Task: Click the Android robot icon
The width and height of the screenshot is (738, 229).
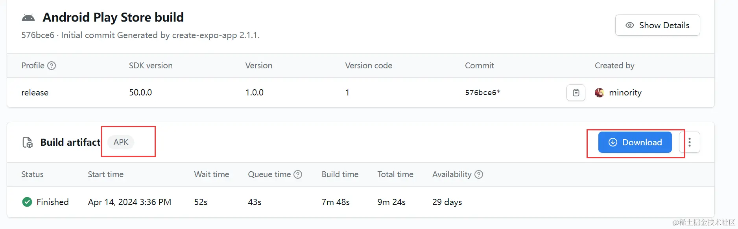Action: [28, 18]
